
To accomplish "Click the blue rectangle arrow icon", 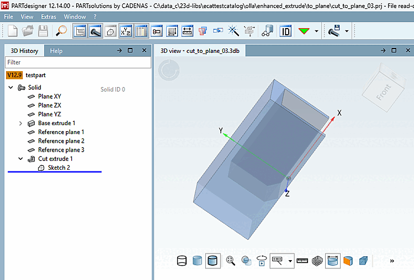I will pos(218,31).
